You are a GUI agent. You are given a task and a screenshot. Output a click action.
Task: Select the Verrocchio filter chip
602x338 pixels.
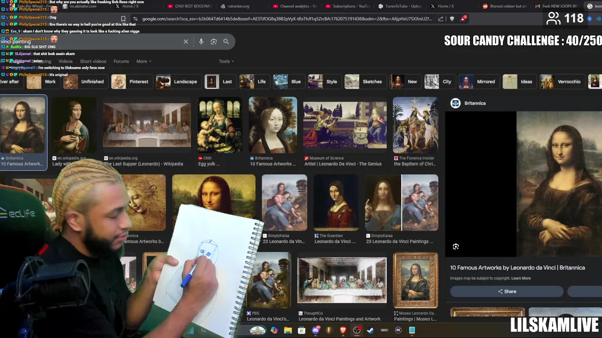coord(562,82)
